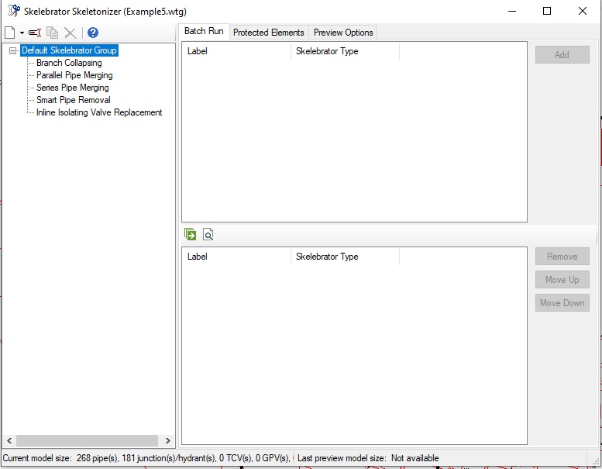This screenshot has height=469, width=602.
Task: Click the tree horizontal scrollbar thumb
Action: click(87, 440)
